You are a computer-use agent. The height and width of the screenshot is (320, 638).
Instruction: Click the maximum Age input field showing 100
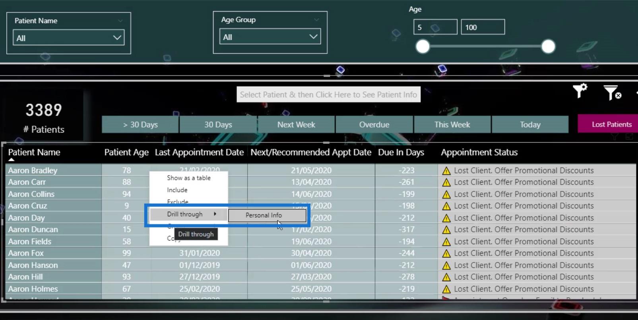tap(483, 27)
